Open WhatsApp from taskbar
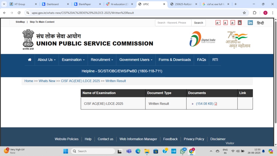This screenshot has height=156, width=277. pos(183,151)
